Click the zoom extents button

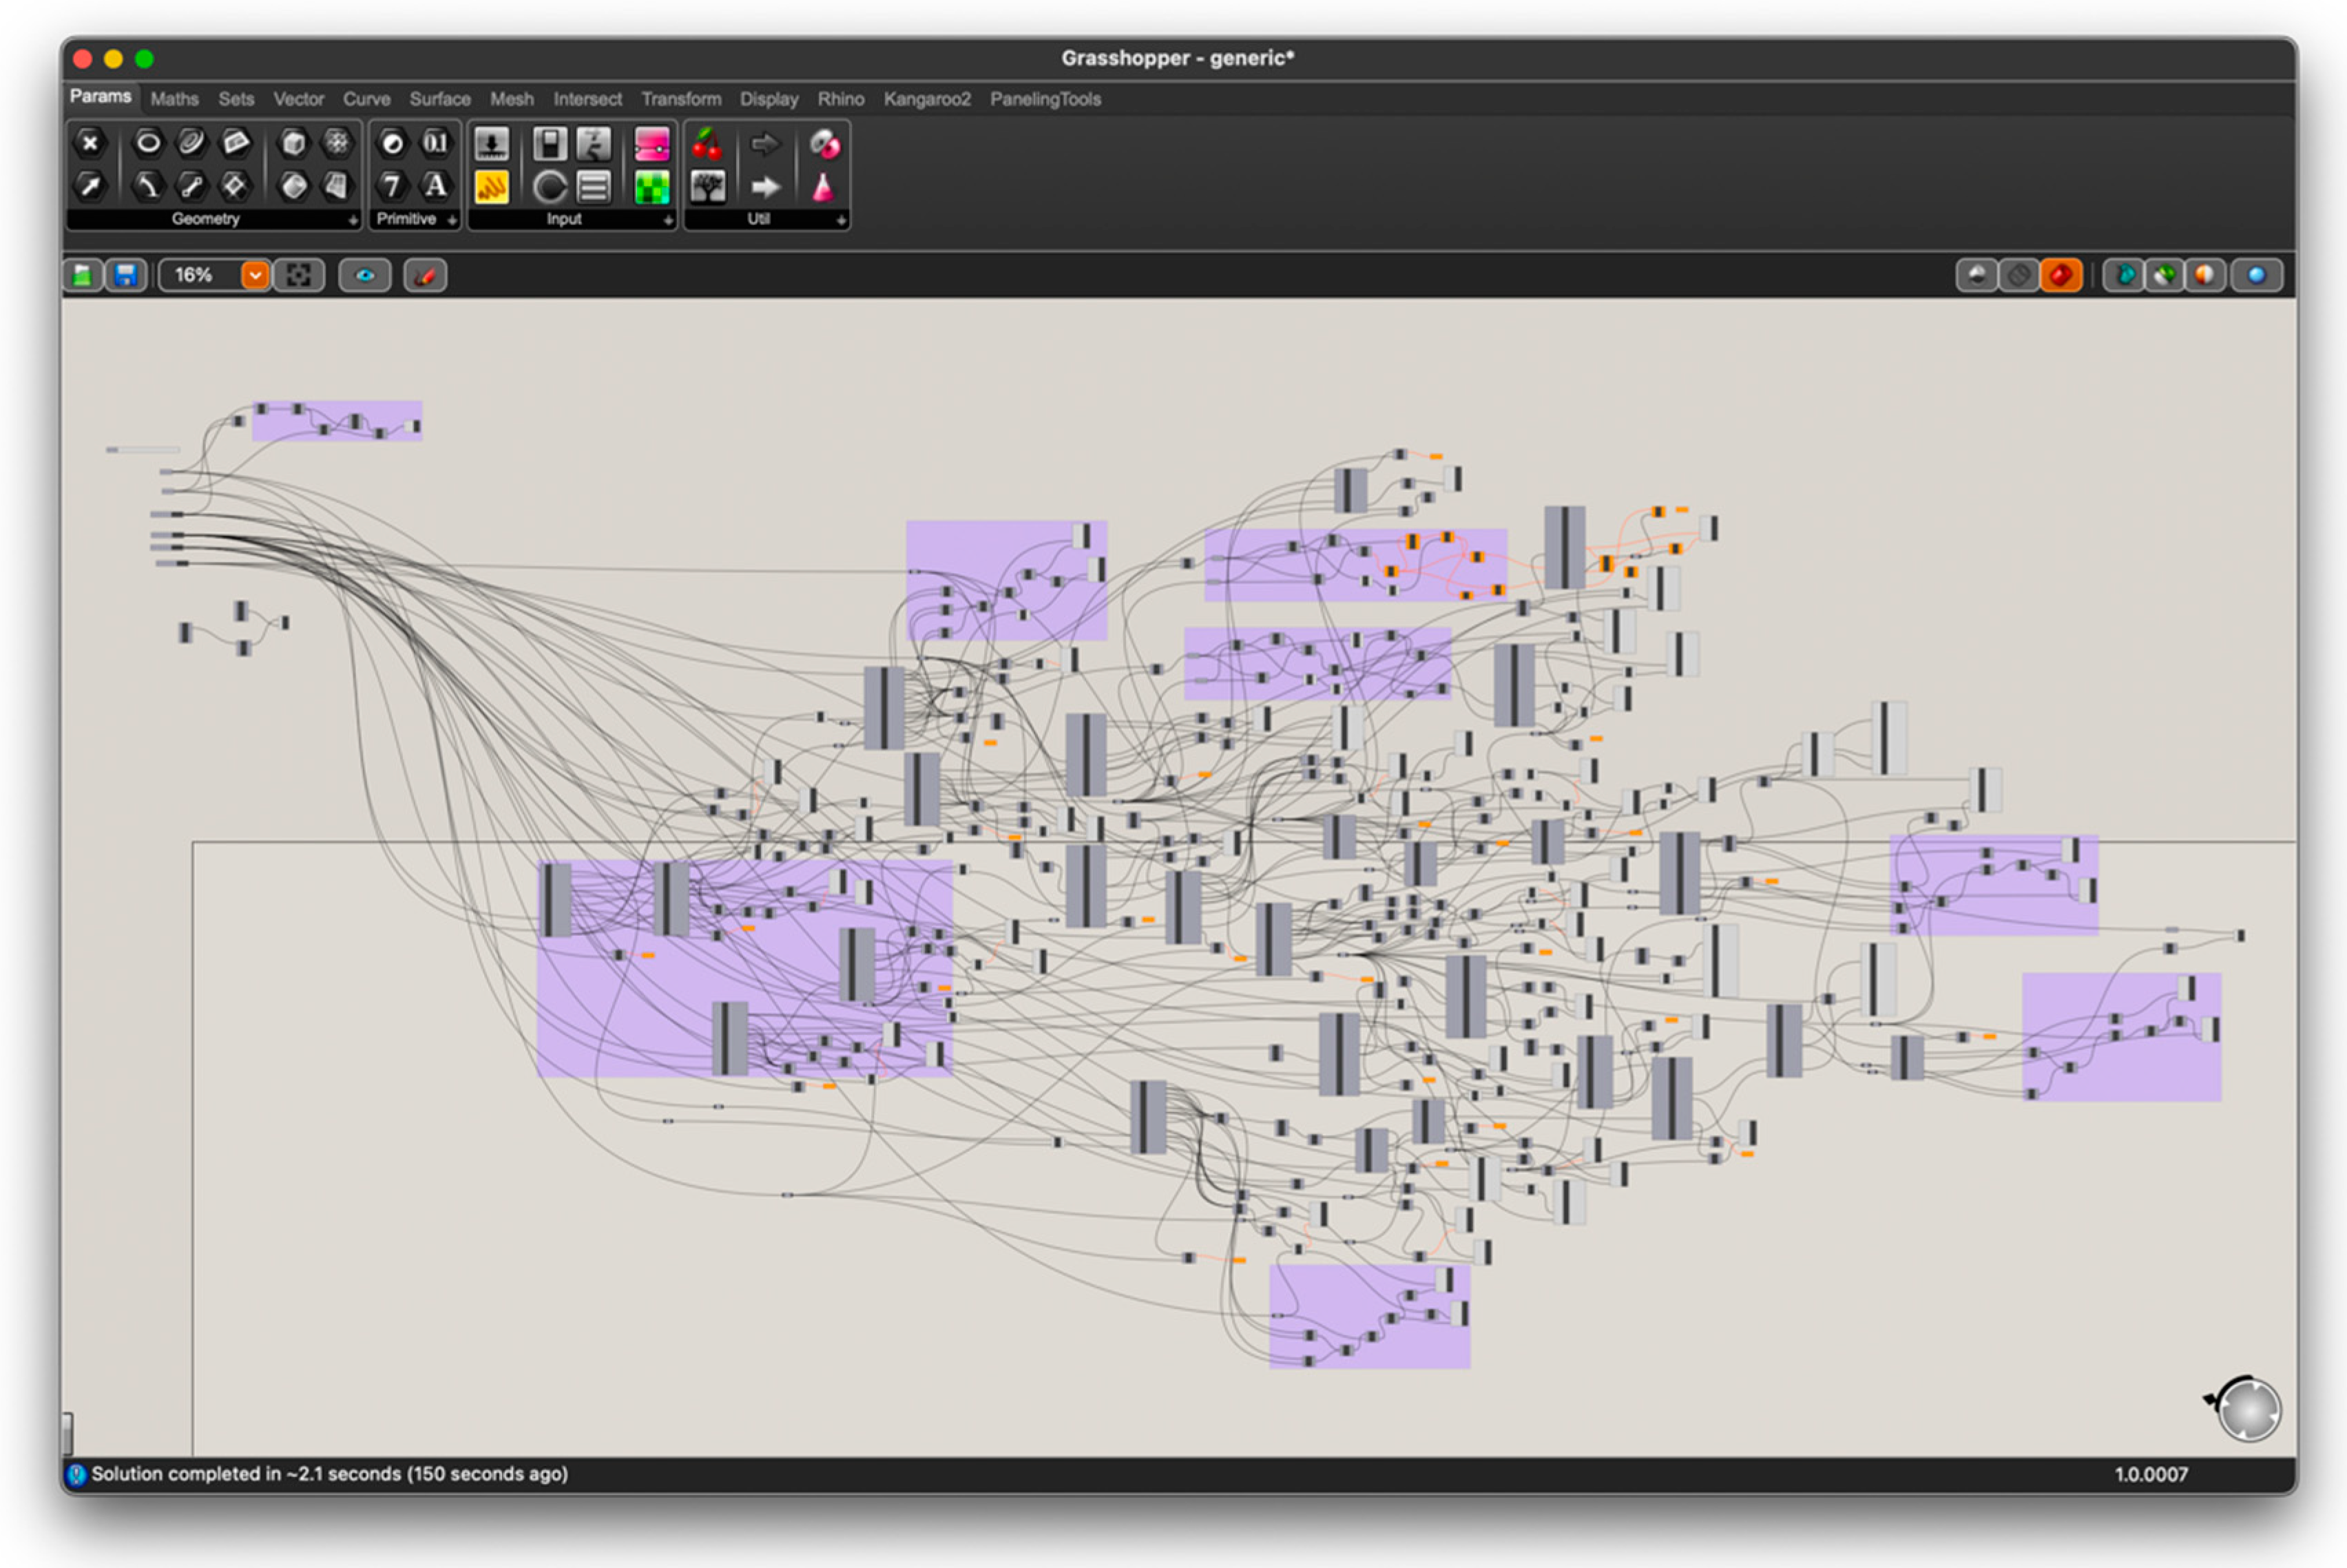pos(299,275)
